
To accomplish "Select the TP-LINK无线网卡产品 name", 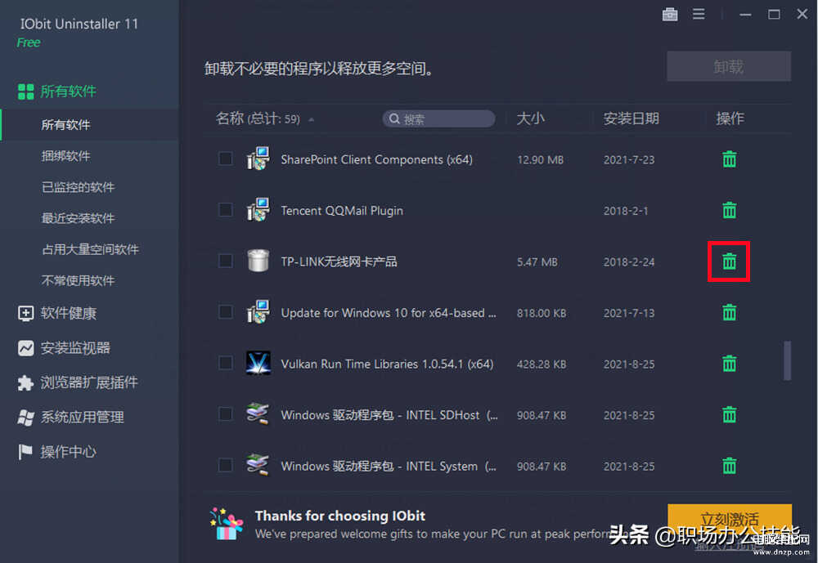I will pos(339,261).
